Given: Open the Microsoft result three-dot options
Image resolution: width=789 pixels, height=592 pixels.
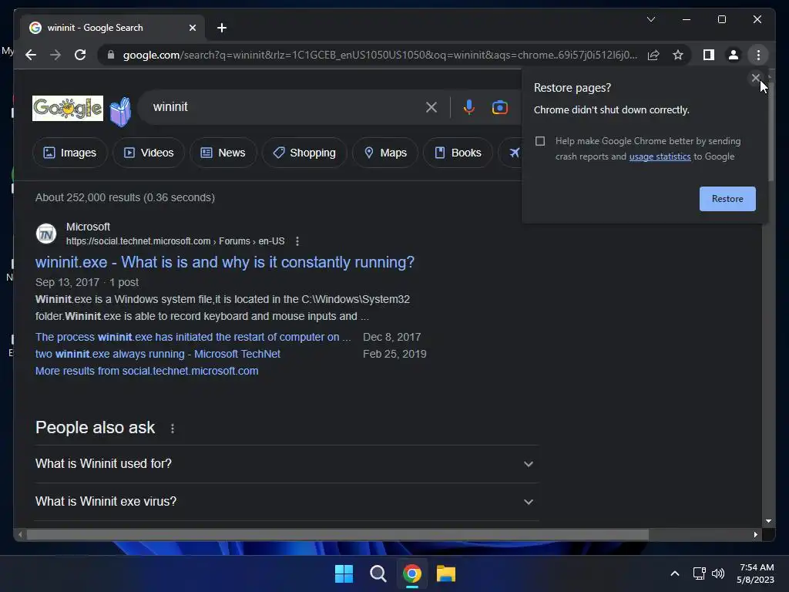Looking at the screenshot, I should tap(297, 241).
